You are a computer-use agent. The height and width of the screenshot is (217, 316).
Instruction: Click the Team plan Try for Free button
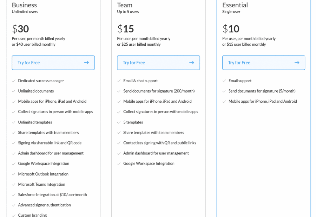pos(158,63)
